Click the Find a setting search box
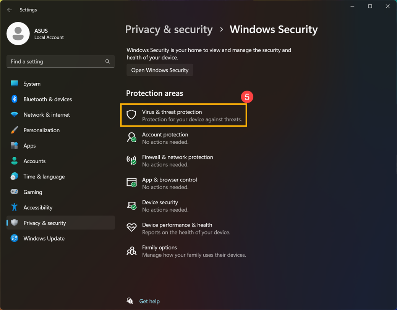The image size is (397, 310). [x=60, y=61]
